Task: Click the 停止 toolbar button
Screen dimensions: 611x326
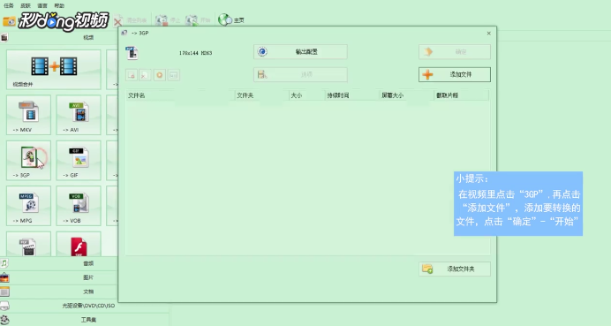Action: pyautogui.click(x=168, y=20)
